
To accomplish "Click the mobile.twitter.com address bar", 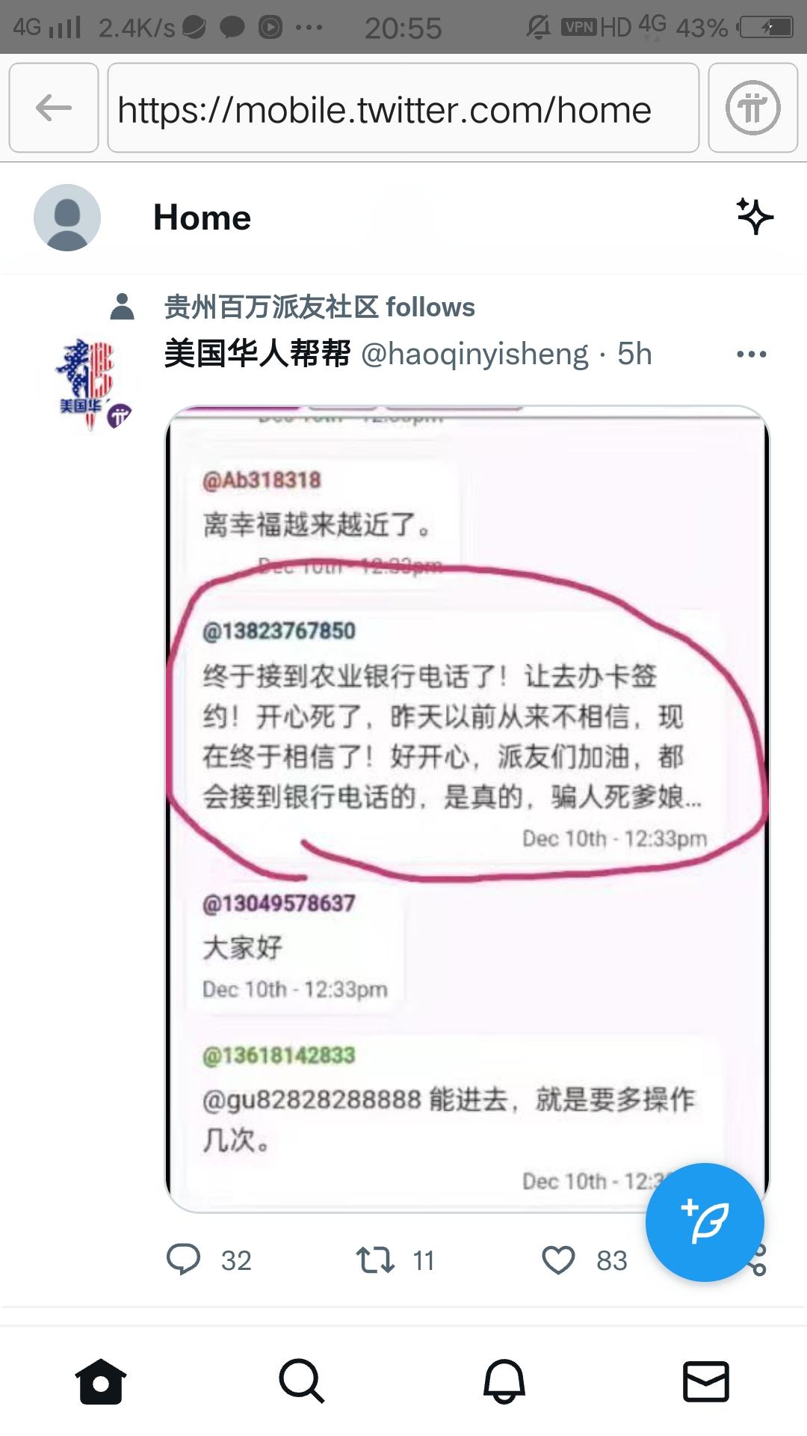I will (x=403, y=108).
